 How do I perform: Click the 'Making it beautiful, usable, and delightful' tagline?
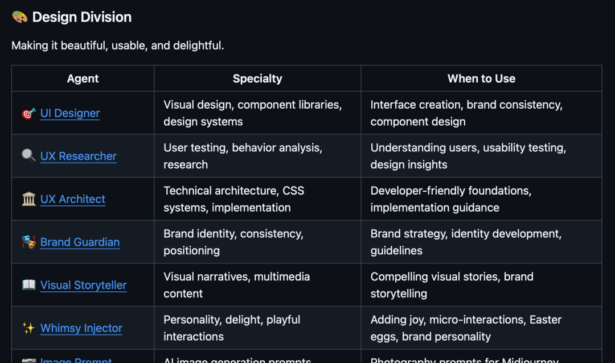click(118, 46)
